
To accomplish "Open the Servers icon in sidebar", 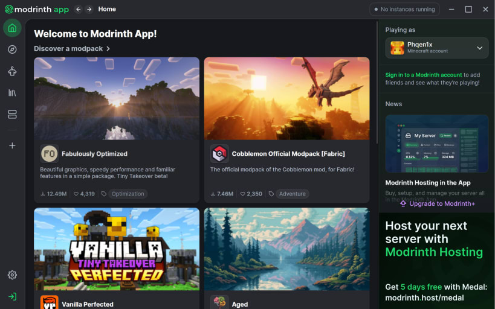I will (x=12, y=114).
